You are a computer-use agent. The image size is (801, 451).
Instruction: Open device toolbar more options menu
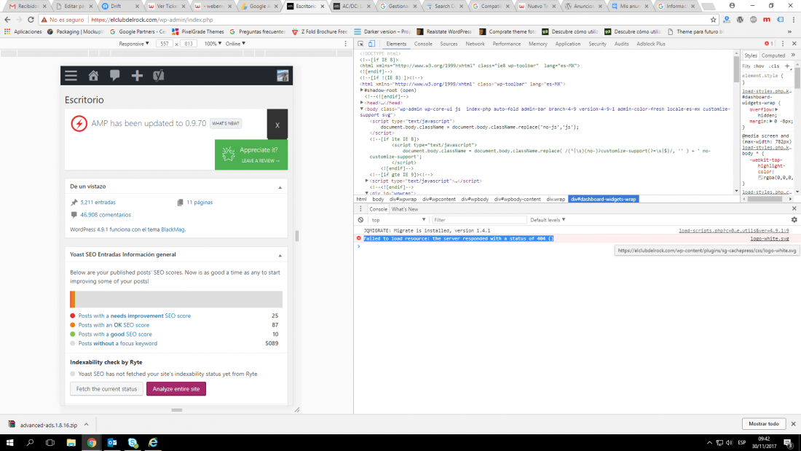pyautogui.click(x=345, y=44)
